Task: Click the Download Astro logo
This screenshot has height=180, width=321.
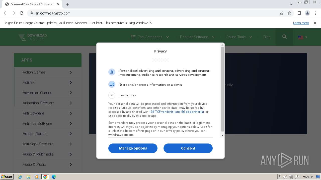Action: pyautogui.click(x=33, y=37)
